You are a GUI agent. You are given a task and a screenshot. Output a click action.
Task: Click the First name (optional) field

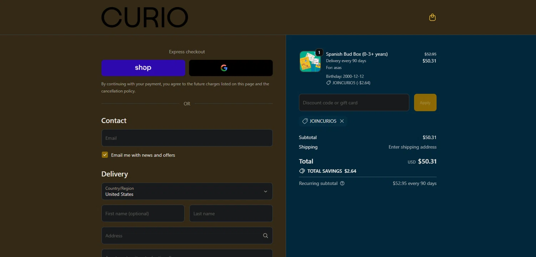tap(143, 213)
